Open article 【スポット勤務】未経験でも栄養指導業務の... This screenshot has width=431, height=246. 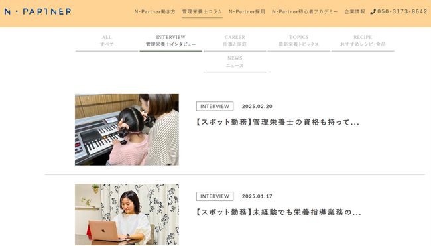[278, 212]
